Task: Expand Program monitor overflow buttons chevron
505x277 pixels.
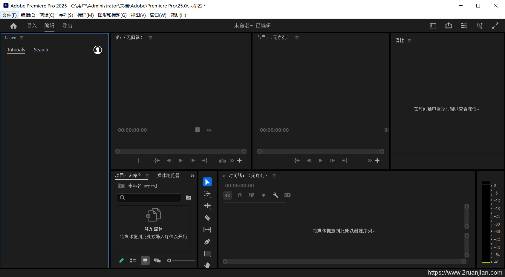Action: [370, 160]
